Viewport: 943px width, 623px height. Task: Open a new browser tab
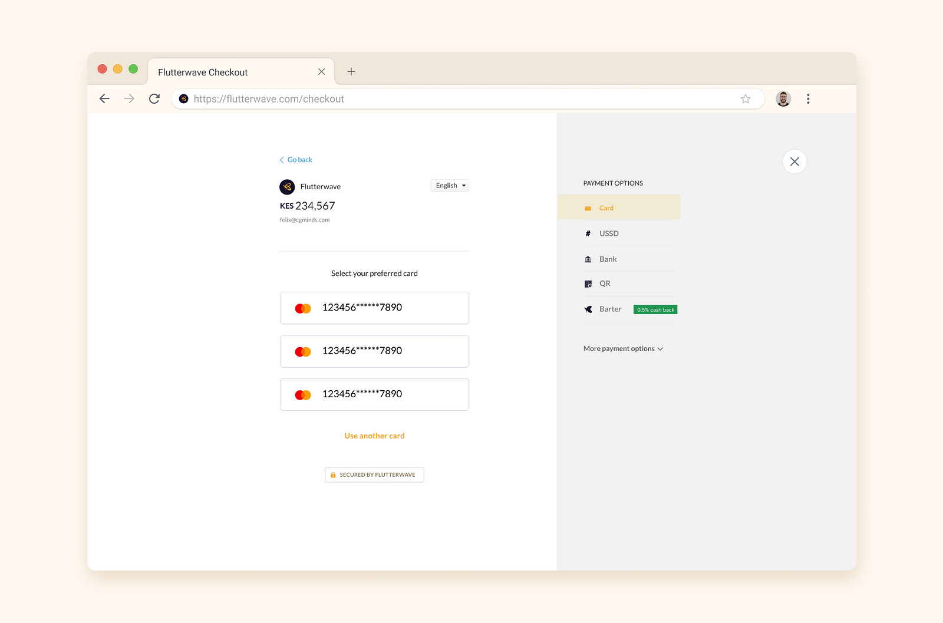(x=351, y=72)
